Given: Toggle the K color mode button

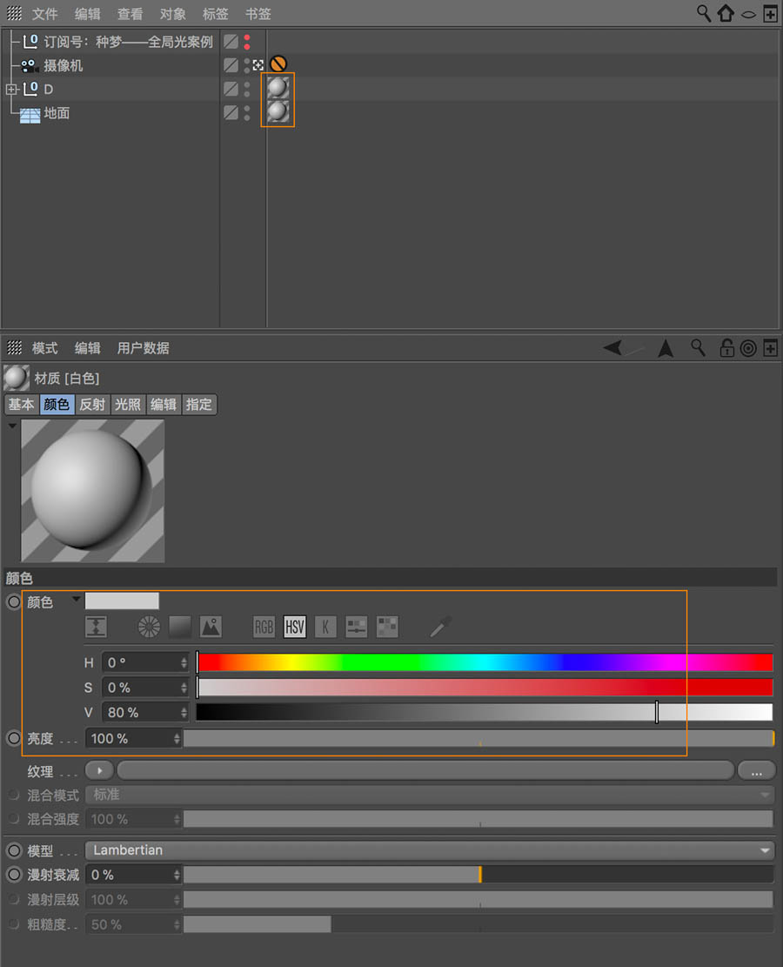Looking at the screenshot, I should (325, 627).
